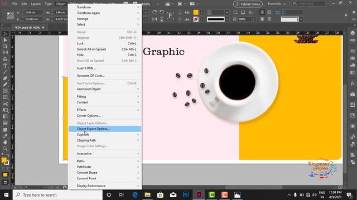Select the Eyedropper tool

click(5, 136)
